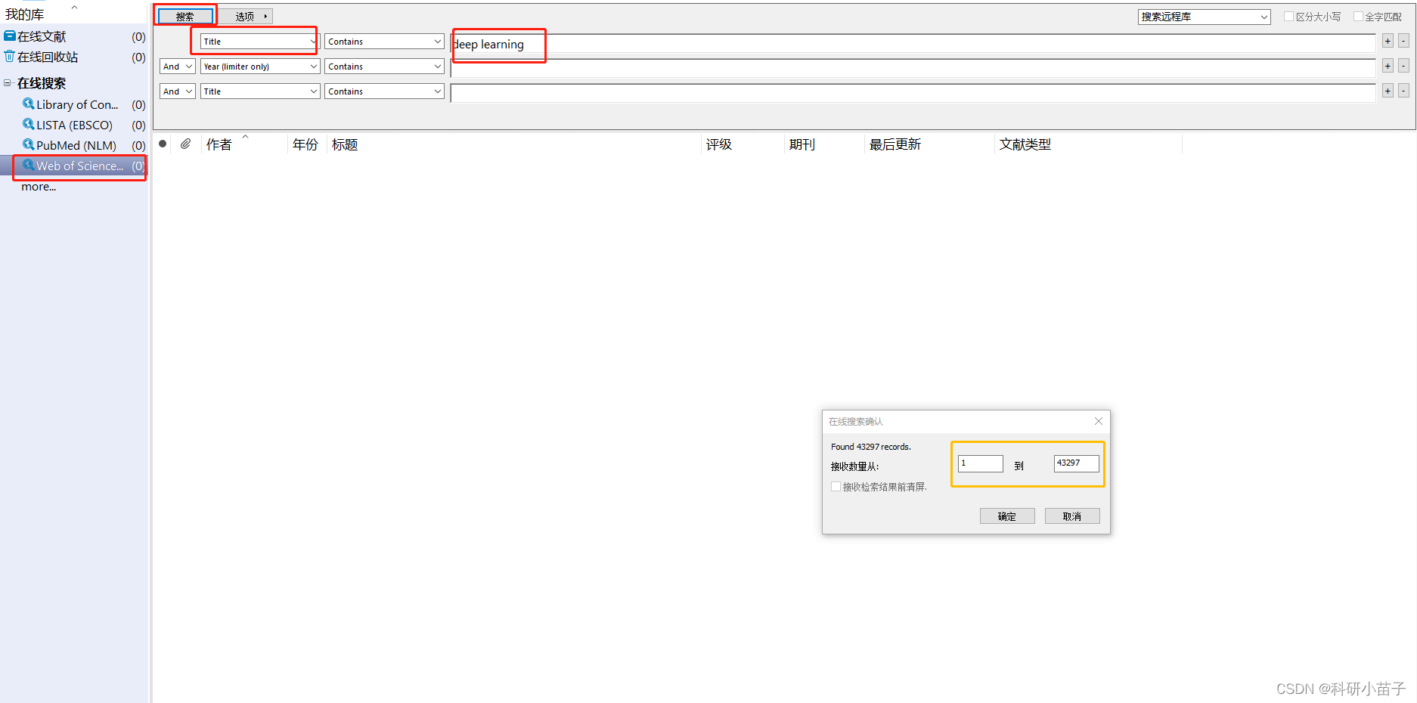Sort references by 年份 column
Screen dimensions: 1417x703
pos(306,144)
